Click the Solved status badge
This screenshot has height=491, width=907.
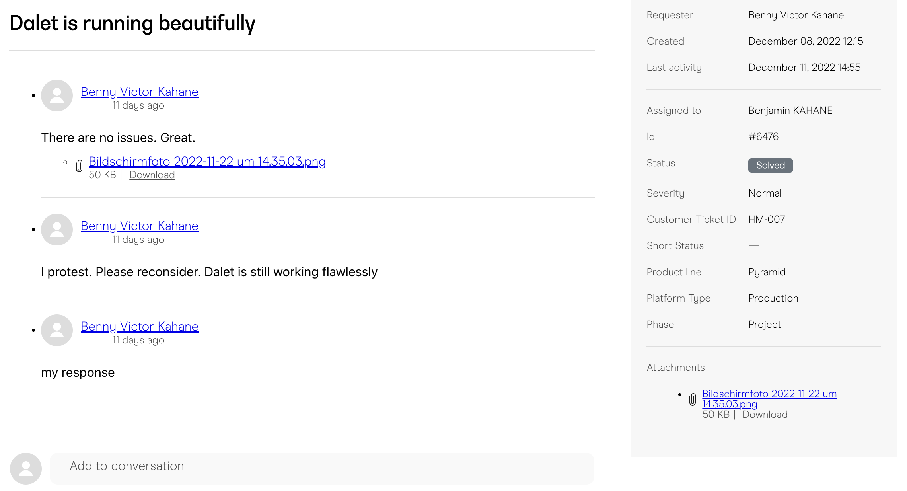tap(771, 166)
